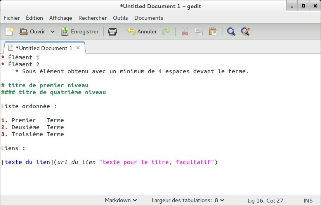This screenshot has height=206, width=321.
Task: Click the Ouvrir folder icon
Action: pyautogui.click(x=24, y=31)
